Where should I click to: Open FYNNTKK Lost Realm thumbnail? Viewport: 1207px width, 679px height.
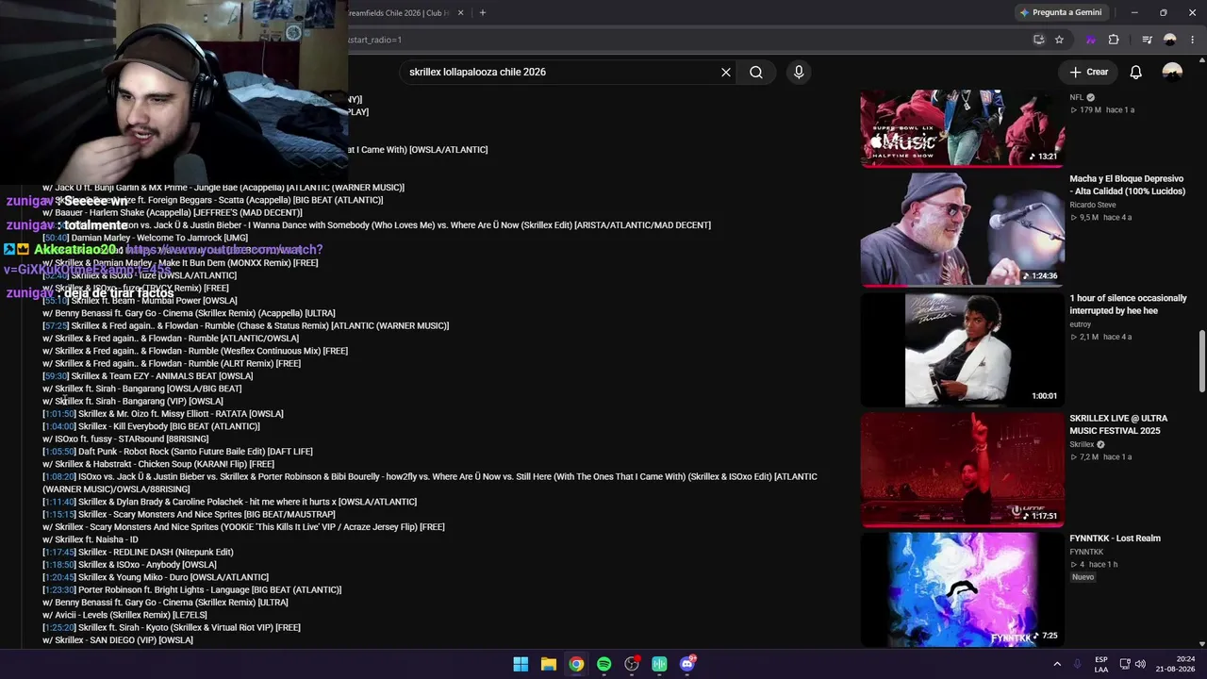962,589
